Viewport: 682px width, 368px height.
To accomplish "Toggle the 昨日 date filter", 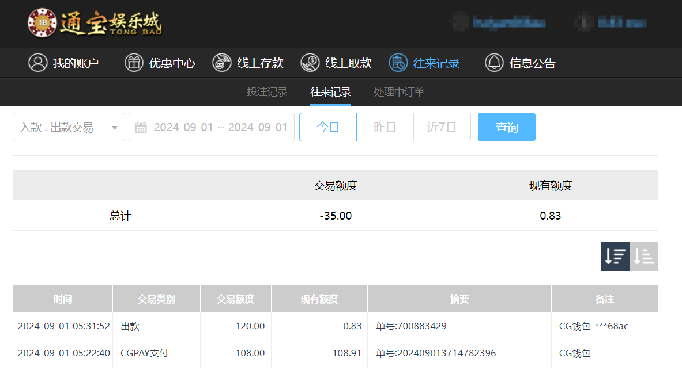I will click(x=385, y=126).
